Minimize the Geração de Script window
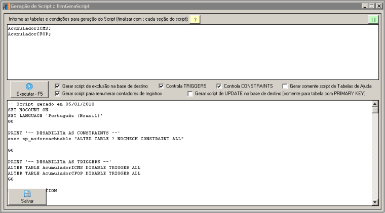Viewport: 385px width, 213px height. click(365, 6)
